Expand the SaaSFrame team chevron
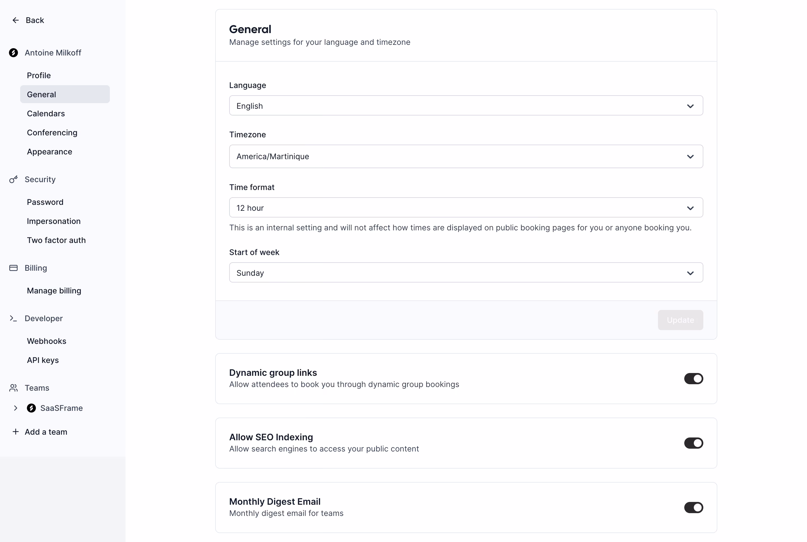807x542 pixels. 16,408
